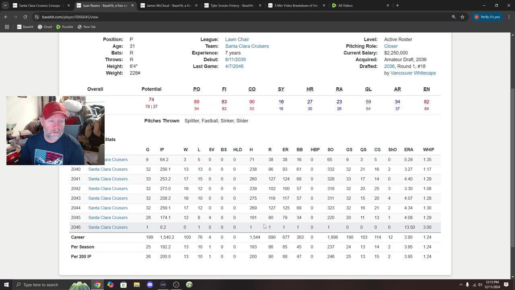The height and width of the screenshot is (290, 515).
Task: Click the address bar URL field
Action: click(241, 17)
